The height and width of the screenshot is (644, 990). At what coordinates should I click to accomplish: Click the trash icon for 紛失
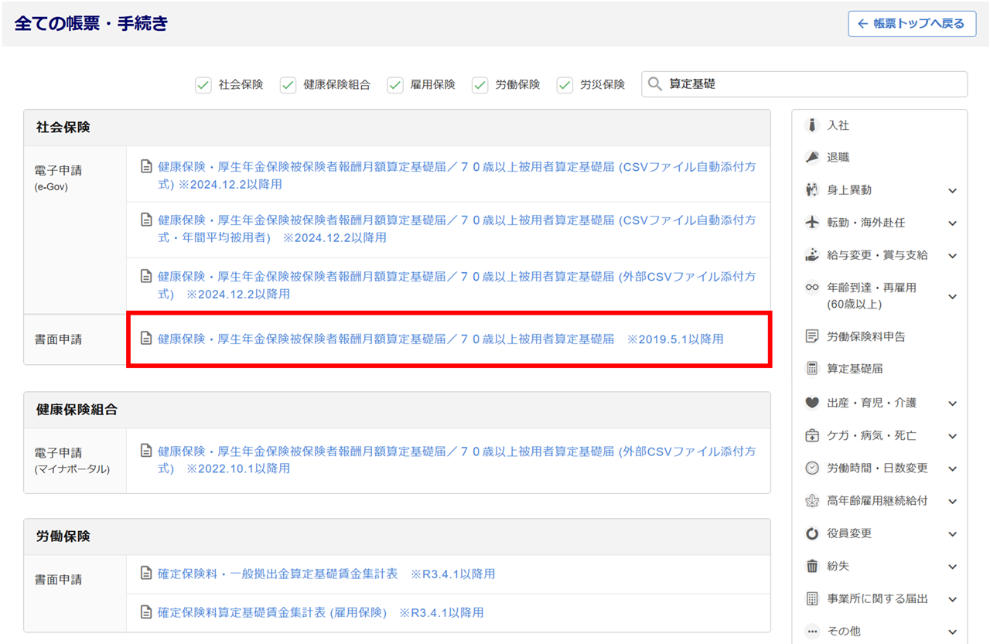[812, 566]
